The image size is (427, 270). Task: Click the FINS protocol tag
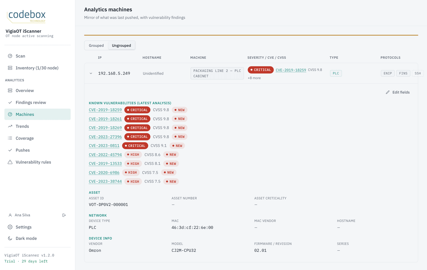tap(403, 73)
